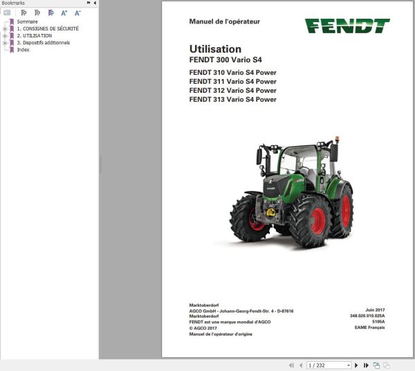Click the text FENDT 300 Vario S4
This screenshot has height=371, width=415.
[x=225, y=60]
